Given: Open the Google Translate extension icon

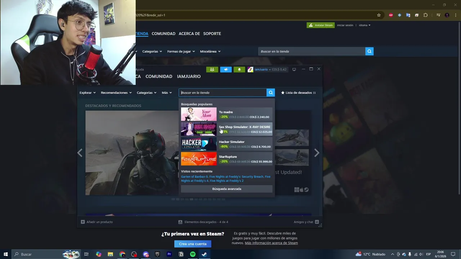Looking at the screenshot, I should point(408,15).
